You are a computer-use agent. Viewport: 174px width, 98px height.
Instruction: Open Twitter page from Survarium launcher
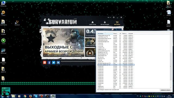click(x=54, y=62)
